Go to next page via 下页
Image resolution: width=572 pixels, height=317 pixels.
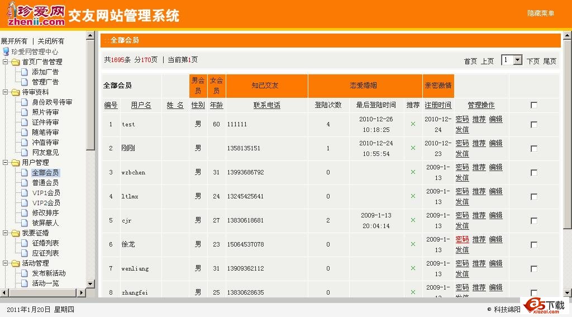[532, 61]
